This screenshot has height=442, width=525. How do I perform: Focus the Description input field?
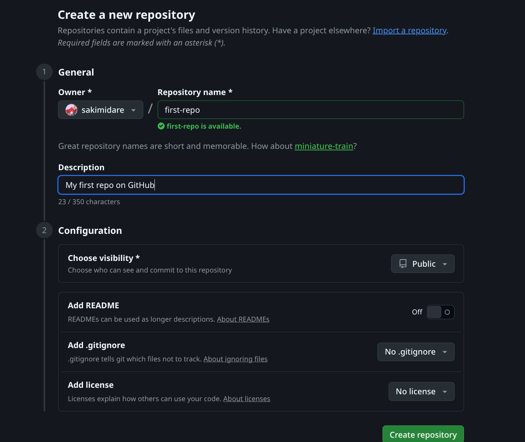point(261,185)
